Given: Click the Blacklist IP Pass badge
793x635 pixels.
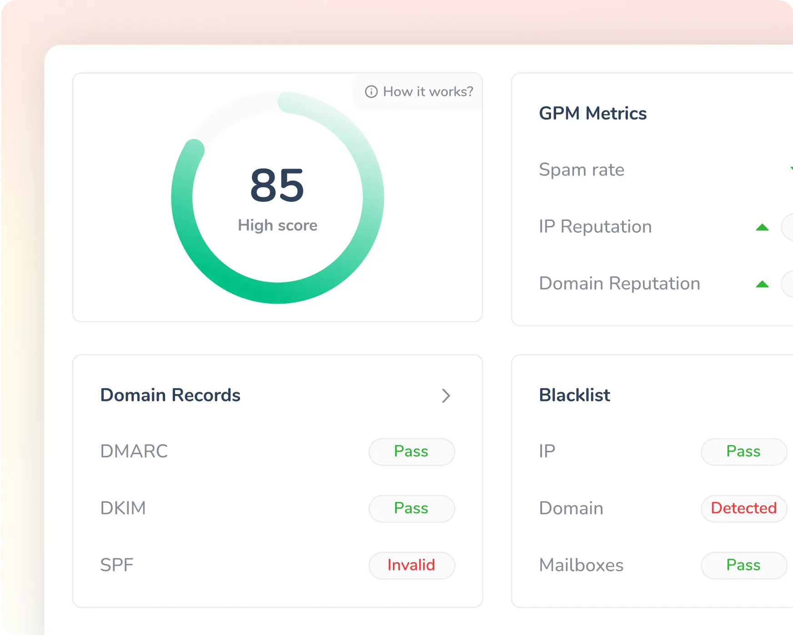Looking at the screenshot, I should pyautogui.click(x=743, y=451).
